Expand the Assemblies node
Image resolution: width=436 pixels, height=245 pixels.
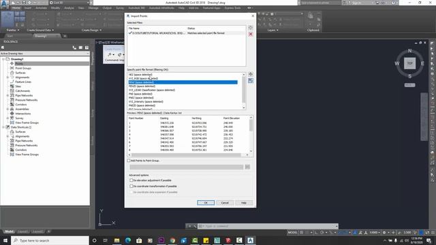[7, 109]
